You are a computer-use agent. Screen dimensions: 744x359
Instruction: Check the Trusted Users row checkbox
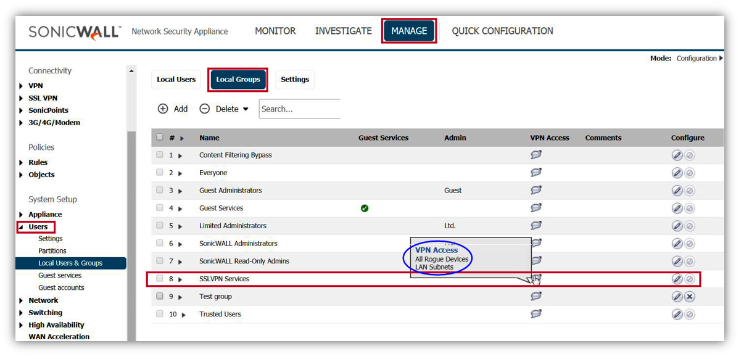[x=160, y=314]
